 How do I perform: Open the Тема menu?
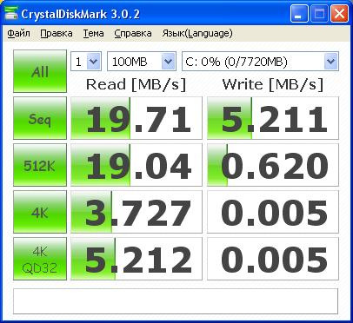(x=93, y=33)
